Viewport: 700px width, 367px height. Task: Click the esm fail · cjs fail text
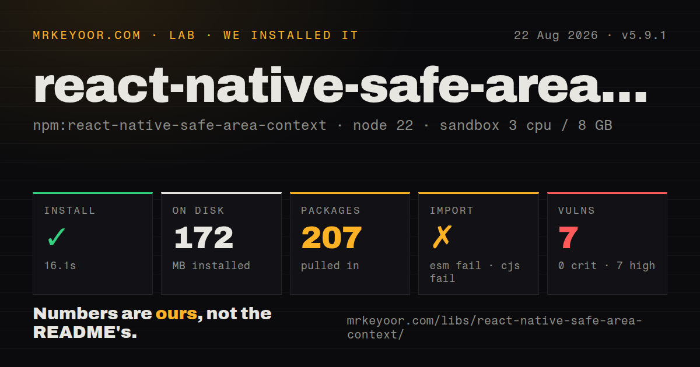coord(475,272)
